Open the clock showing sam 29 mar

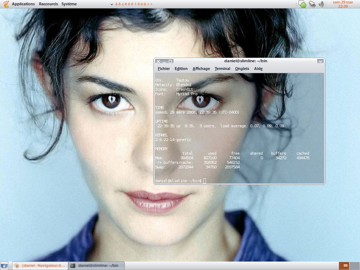click(x=343, y=4)
